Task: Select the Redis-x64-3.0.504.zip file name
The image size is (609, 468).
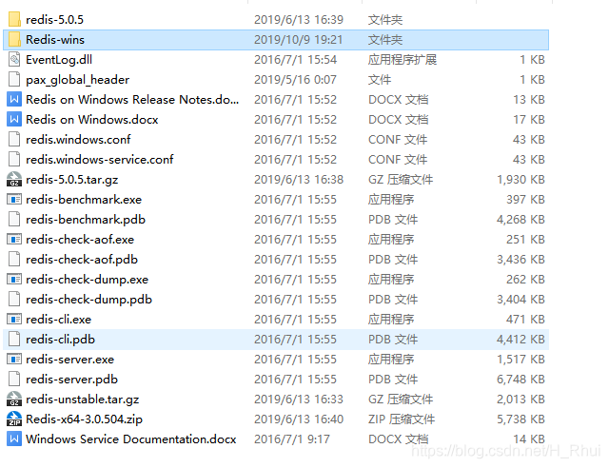Action: [85, 419]
